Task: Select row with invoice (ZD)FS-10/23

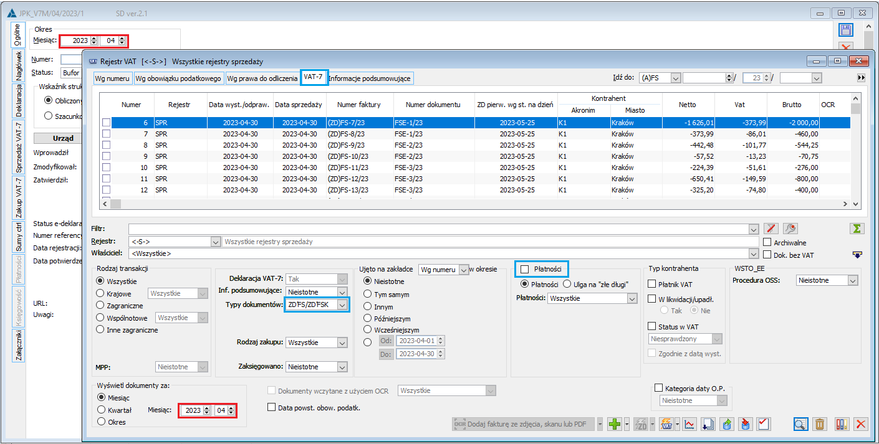Action: pyautogui.click(x=475, y=156)
